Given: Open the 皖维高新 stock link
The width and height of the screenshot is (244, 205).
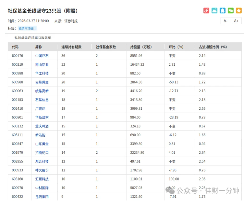Looking at the screenshot, I should tap(42, 91).
